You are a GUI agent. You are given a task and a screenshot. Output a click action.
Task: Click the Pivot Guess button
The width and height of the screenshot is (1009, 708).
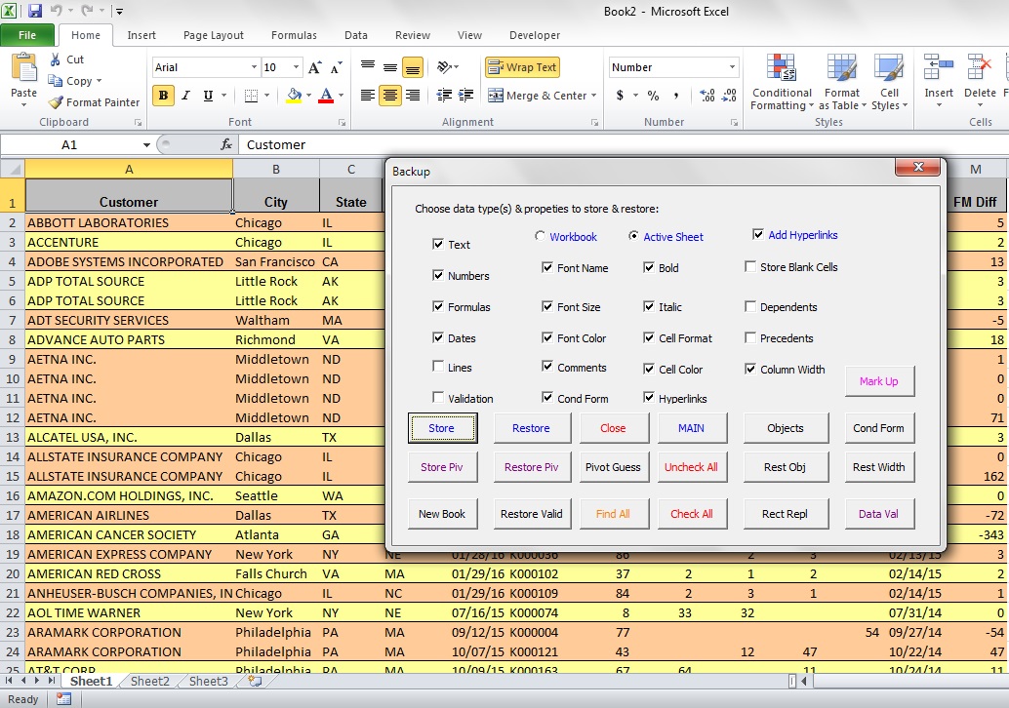(613, 467)
